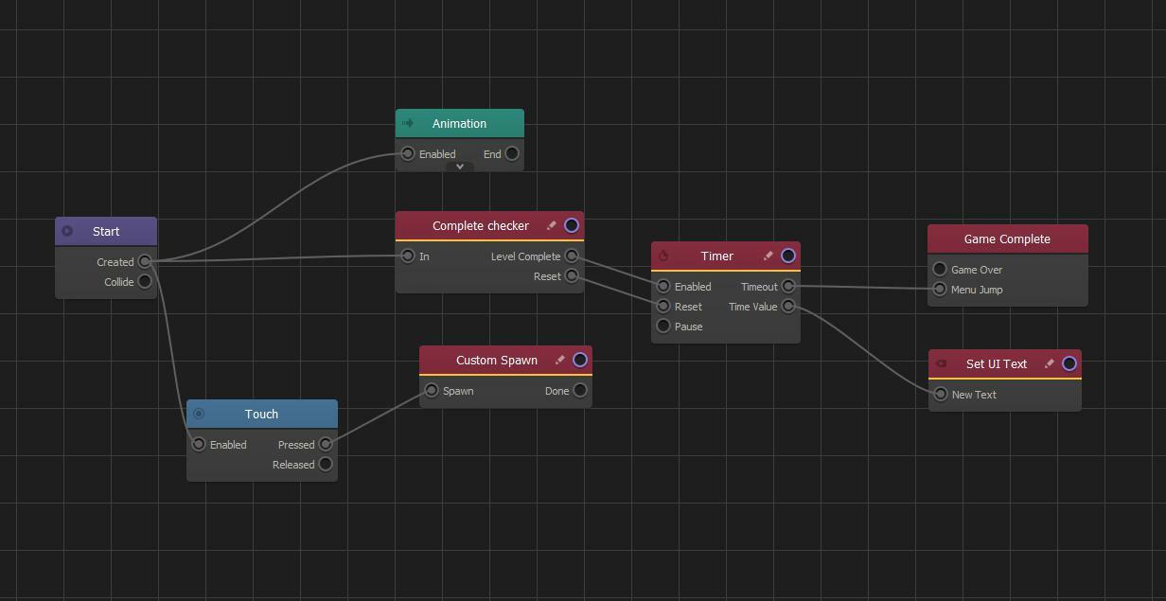Toggle the circle indicator on Set UI Text header

(1069, 363)
